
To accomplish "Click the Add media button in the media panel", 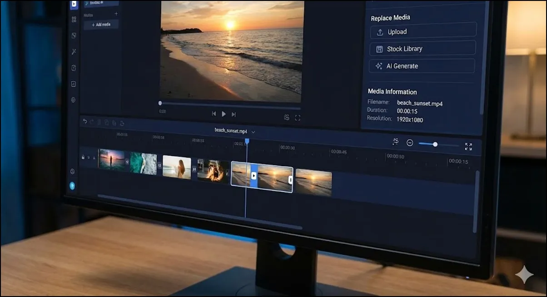I will coord(101,24).
